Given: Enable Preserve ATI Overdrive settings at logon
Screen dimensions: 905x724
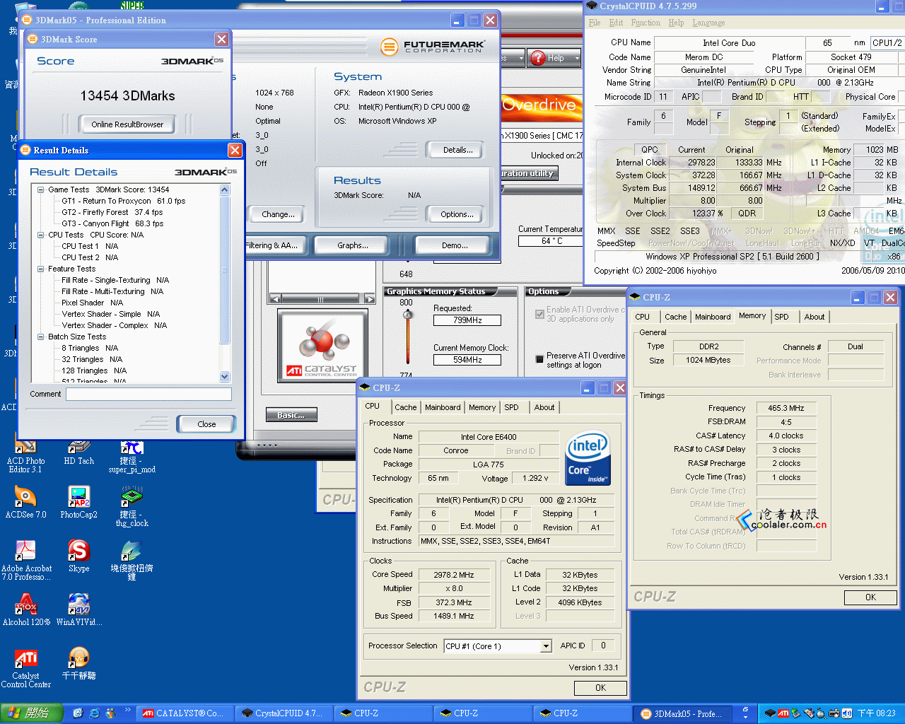Looking at the screenshot, I should click(539, 360).
